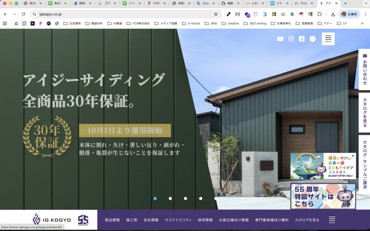Image resolution: width=370 pixels, height=231 pixels.
Task: Select the first carousel dot indicator
Action: tap(155, 198)
